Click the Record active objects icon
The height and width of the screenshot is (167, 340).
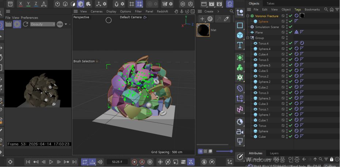click(x=134, y=162)
